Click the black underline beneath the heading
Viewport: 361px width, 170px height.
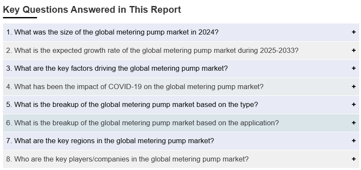20,17
